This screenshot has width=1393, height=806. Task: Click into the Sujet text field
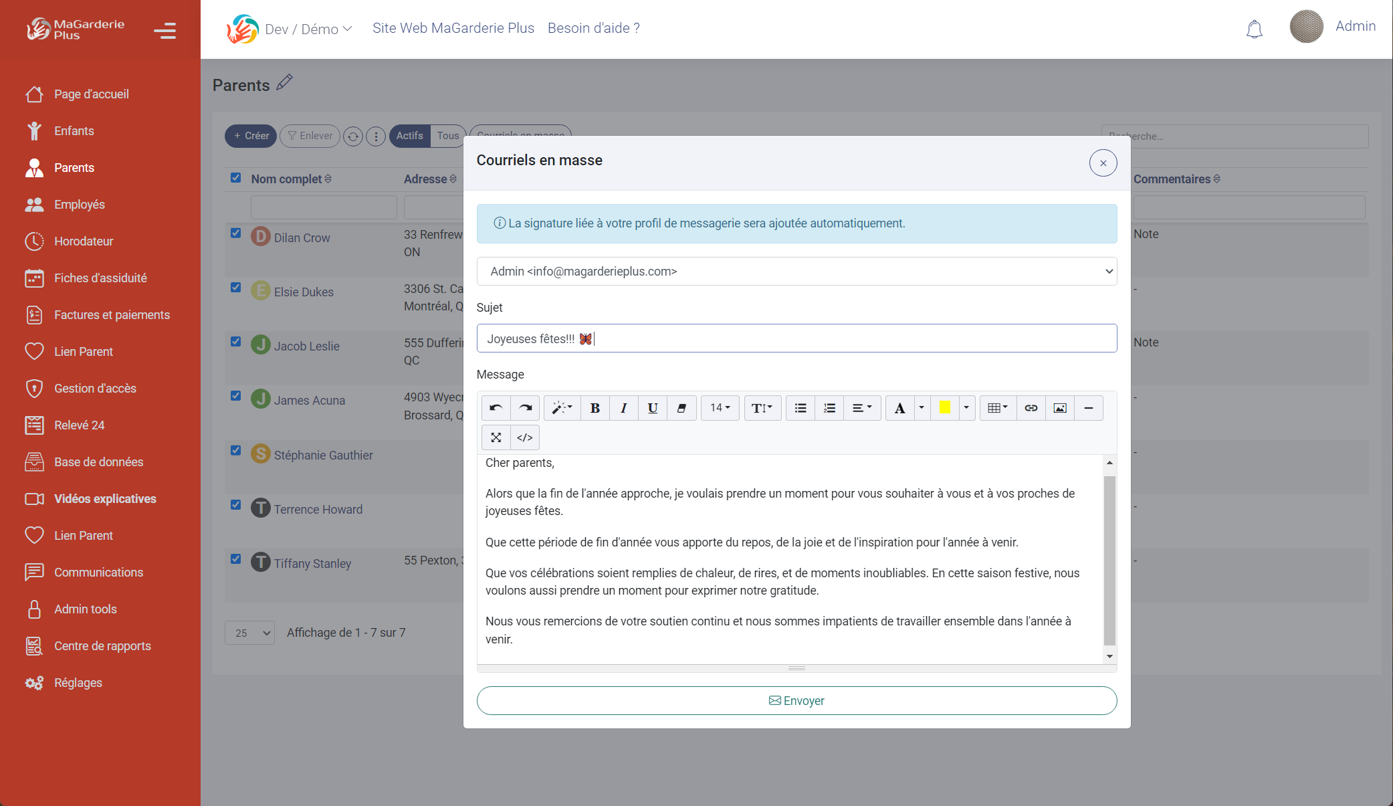(x=796, y=338)
